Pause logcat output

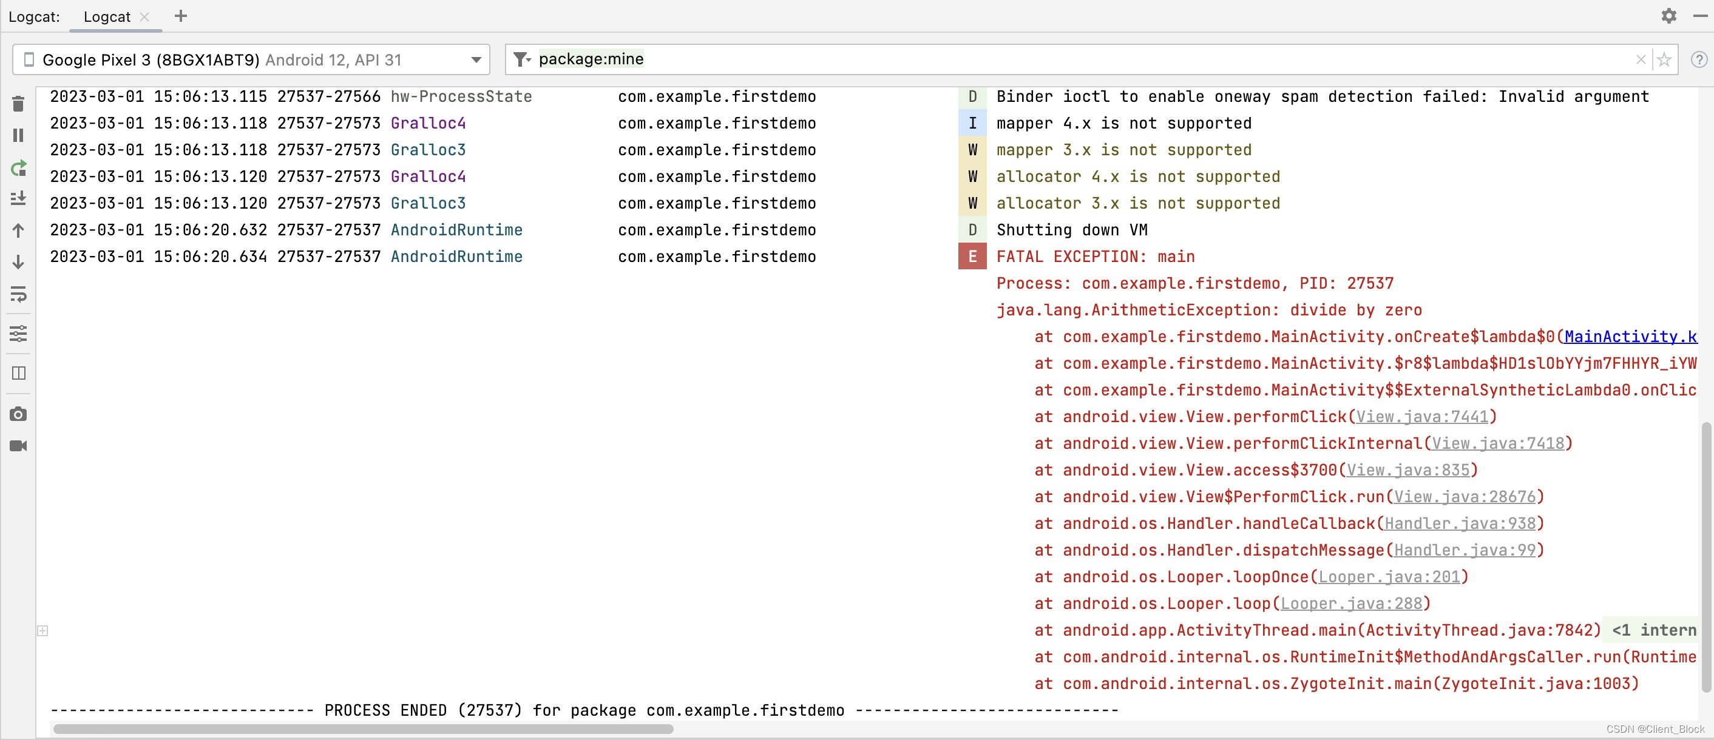[19, 136]
